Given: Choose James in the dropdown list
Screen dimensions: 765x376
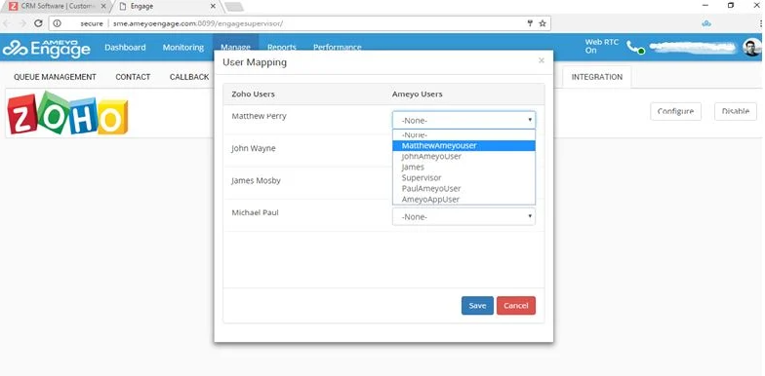Looking at the screenshot, I should (x=463, y=168).
